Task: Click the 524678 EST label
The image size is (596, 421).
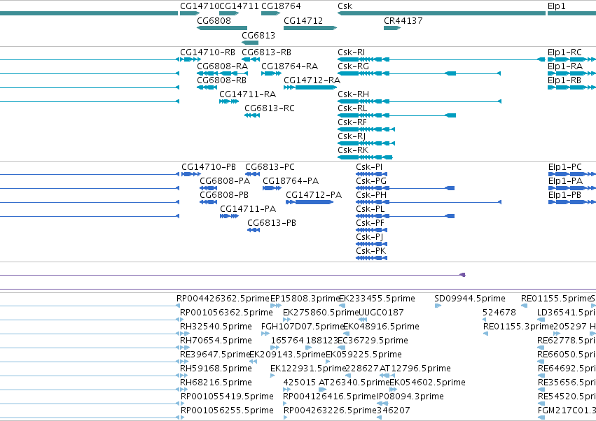Action: (x=499, y=313)
